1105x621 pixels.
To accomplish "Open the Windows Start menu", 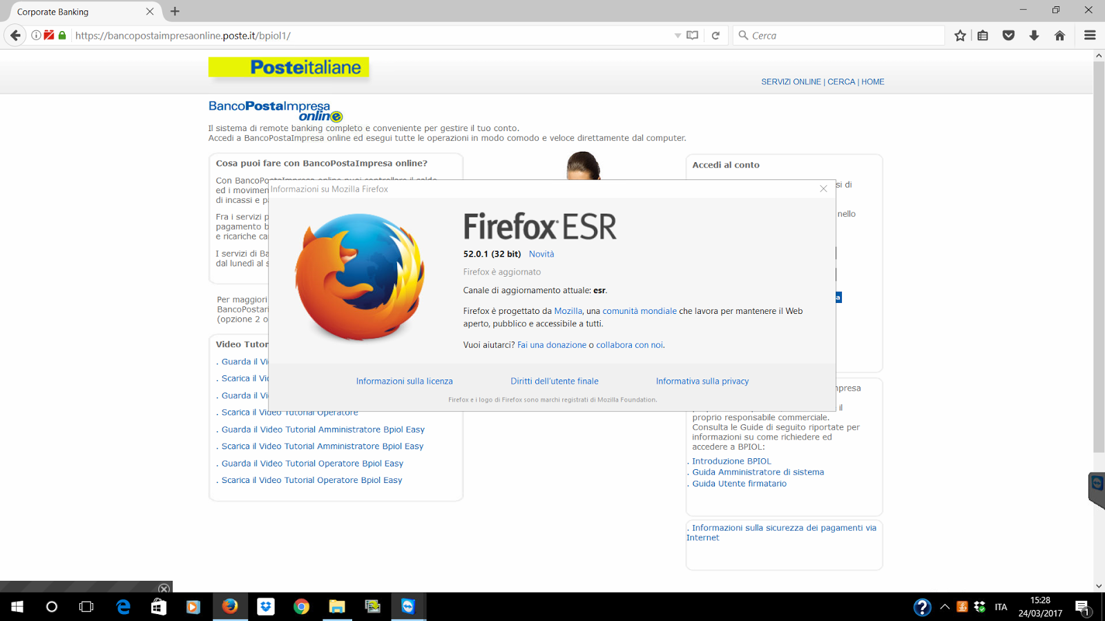I will [17, 607].
